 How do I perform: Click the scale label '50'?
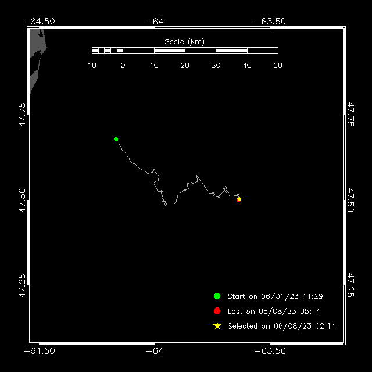pyautogui.click(x=278, y=66)
